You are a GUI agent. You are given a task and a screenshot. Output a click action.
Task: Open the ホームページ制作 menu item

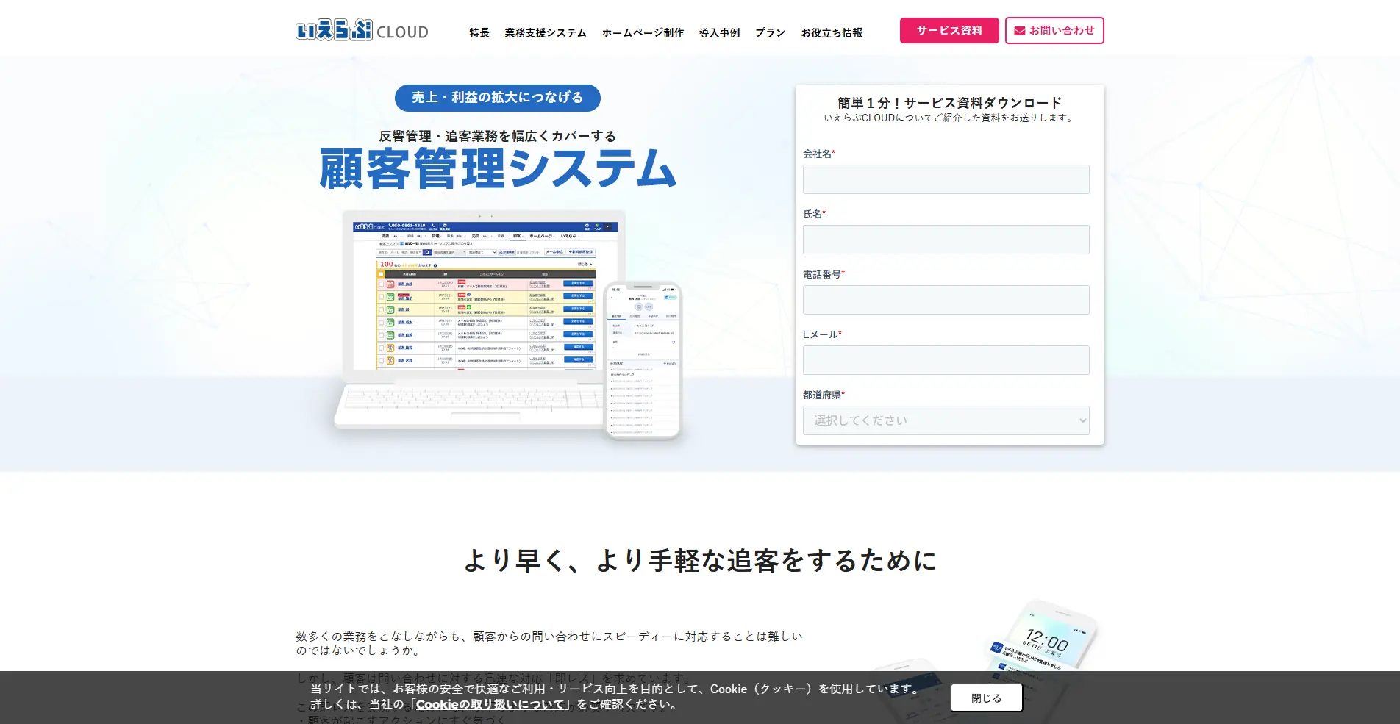click(x=643, y=32)
